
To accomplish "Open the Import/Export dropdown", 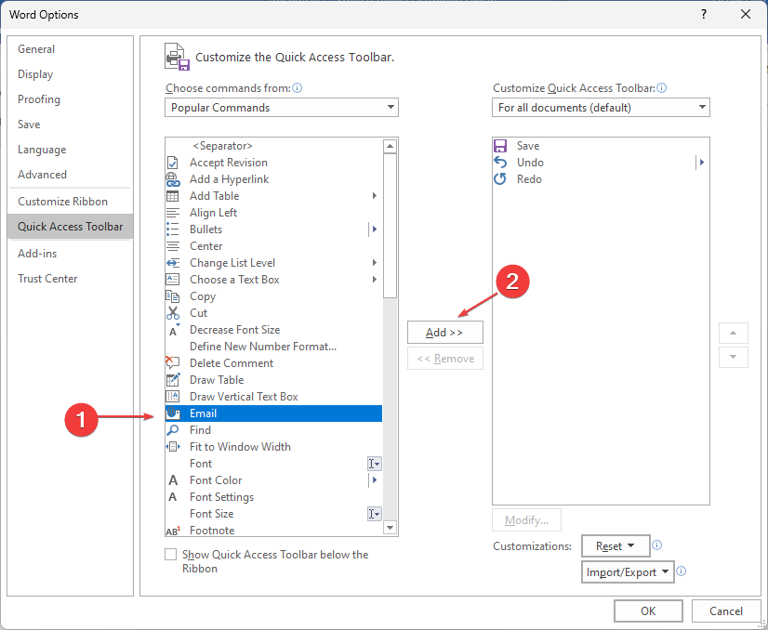I will 628,571.
